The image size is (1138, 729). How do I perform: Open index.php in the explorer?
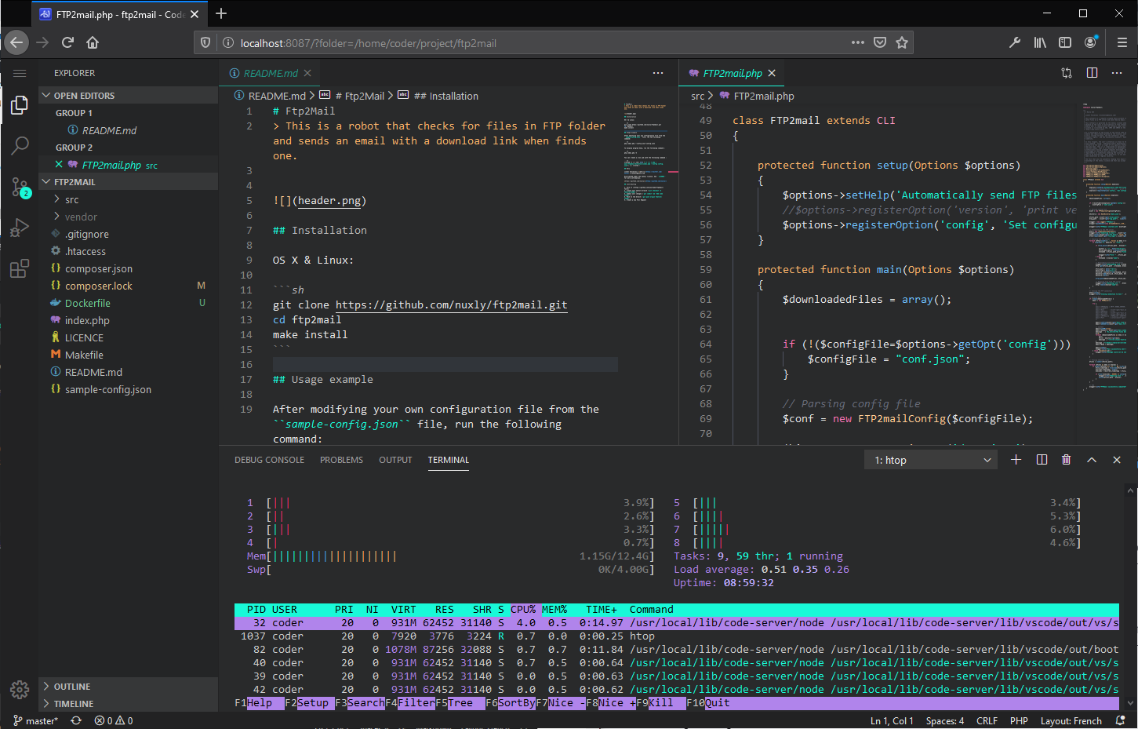pos(128,320)
